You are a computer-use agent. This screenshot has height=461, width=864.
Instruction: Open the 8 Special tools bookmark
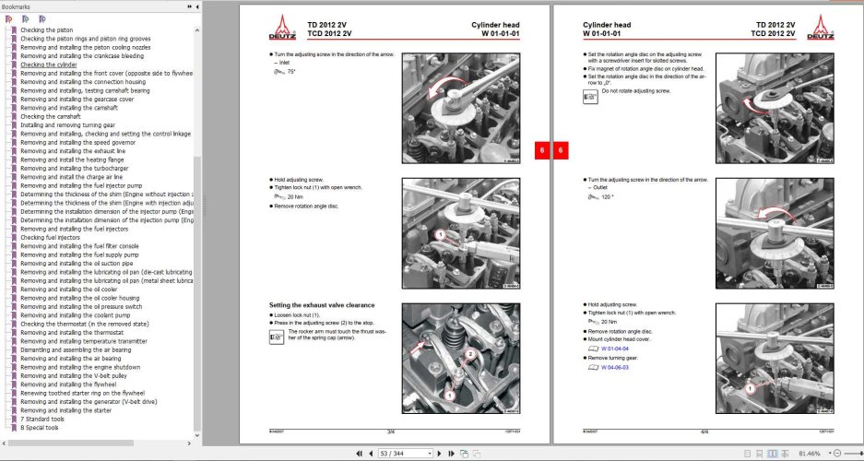pos(39,428)
